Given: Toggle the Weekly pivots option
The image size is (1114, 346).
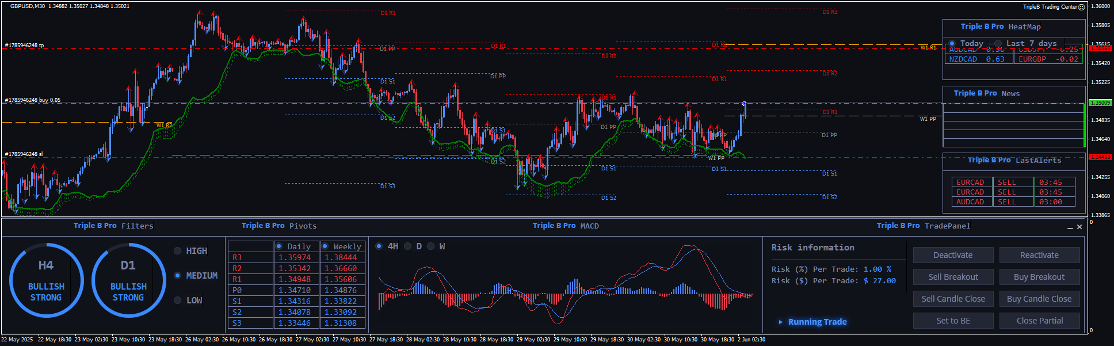Looking at the screenshot, I should 325,246.
